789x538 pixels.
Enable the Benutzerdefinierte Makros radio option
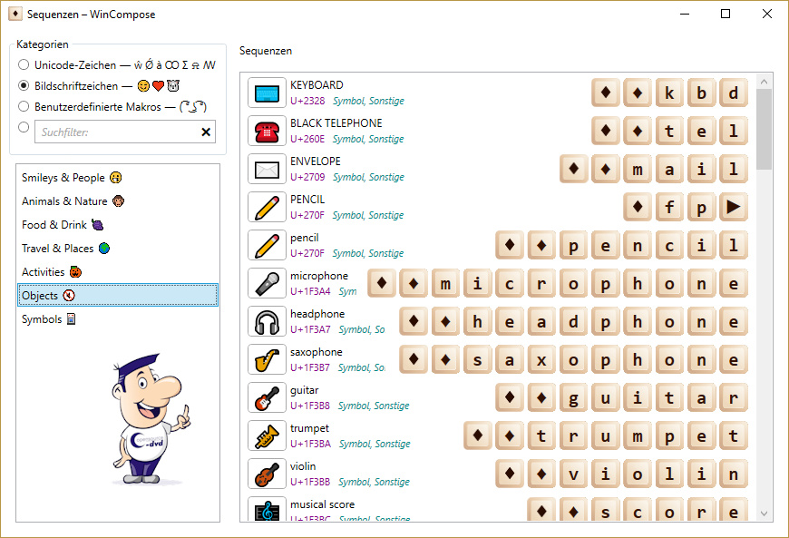coord(24,106)
